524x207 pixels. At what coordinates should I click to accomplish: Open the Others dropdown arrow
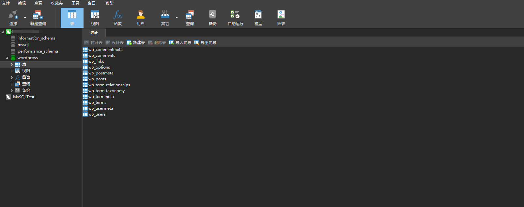point(177,18)
